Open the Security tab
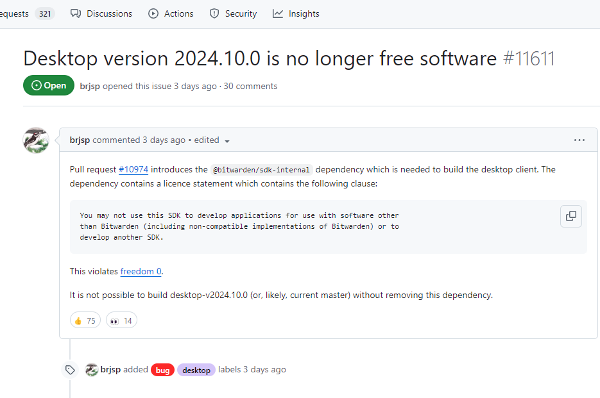Screen dimensions: 600x398 [233, 13]
